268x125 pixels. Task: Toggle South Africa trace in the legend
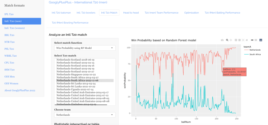[255, 54]
